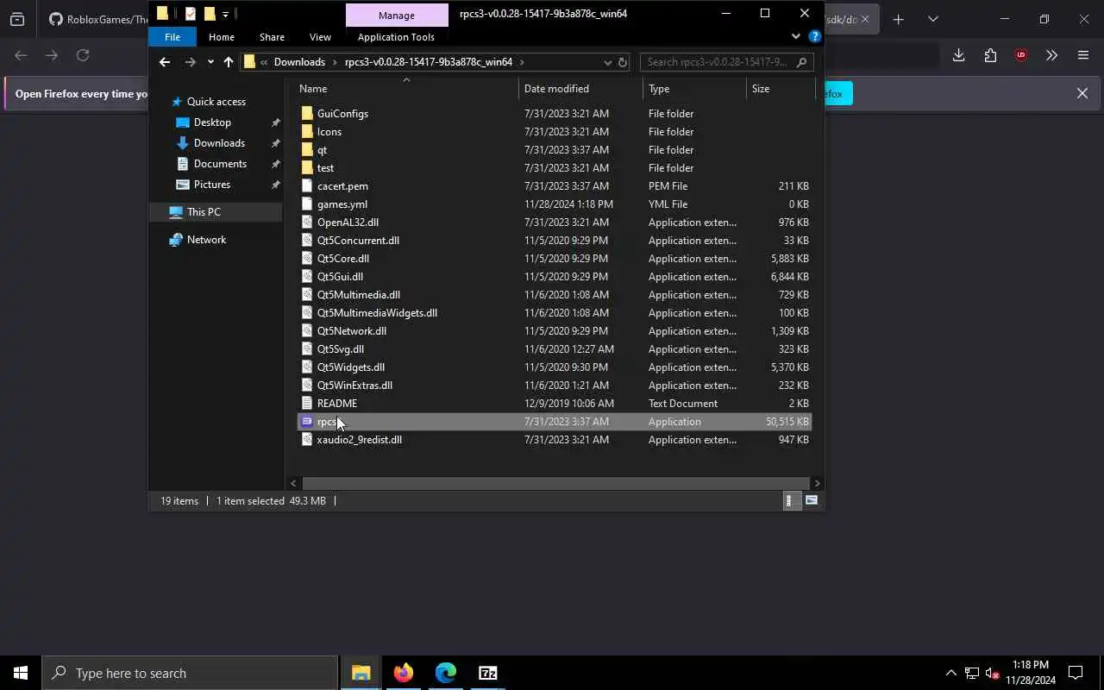Go back with the Explorer back arrow
Image resolution: width=1104 pixels, height=690 pixels.
pyautogui.click(x=165, y=62)
